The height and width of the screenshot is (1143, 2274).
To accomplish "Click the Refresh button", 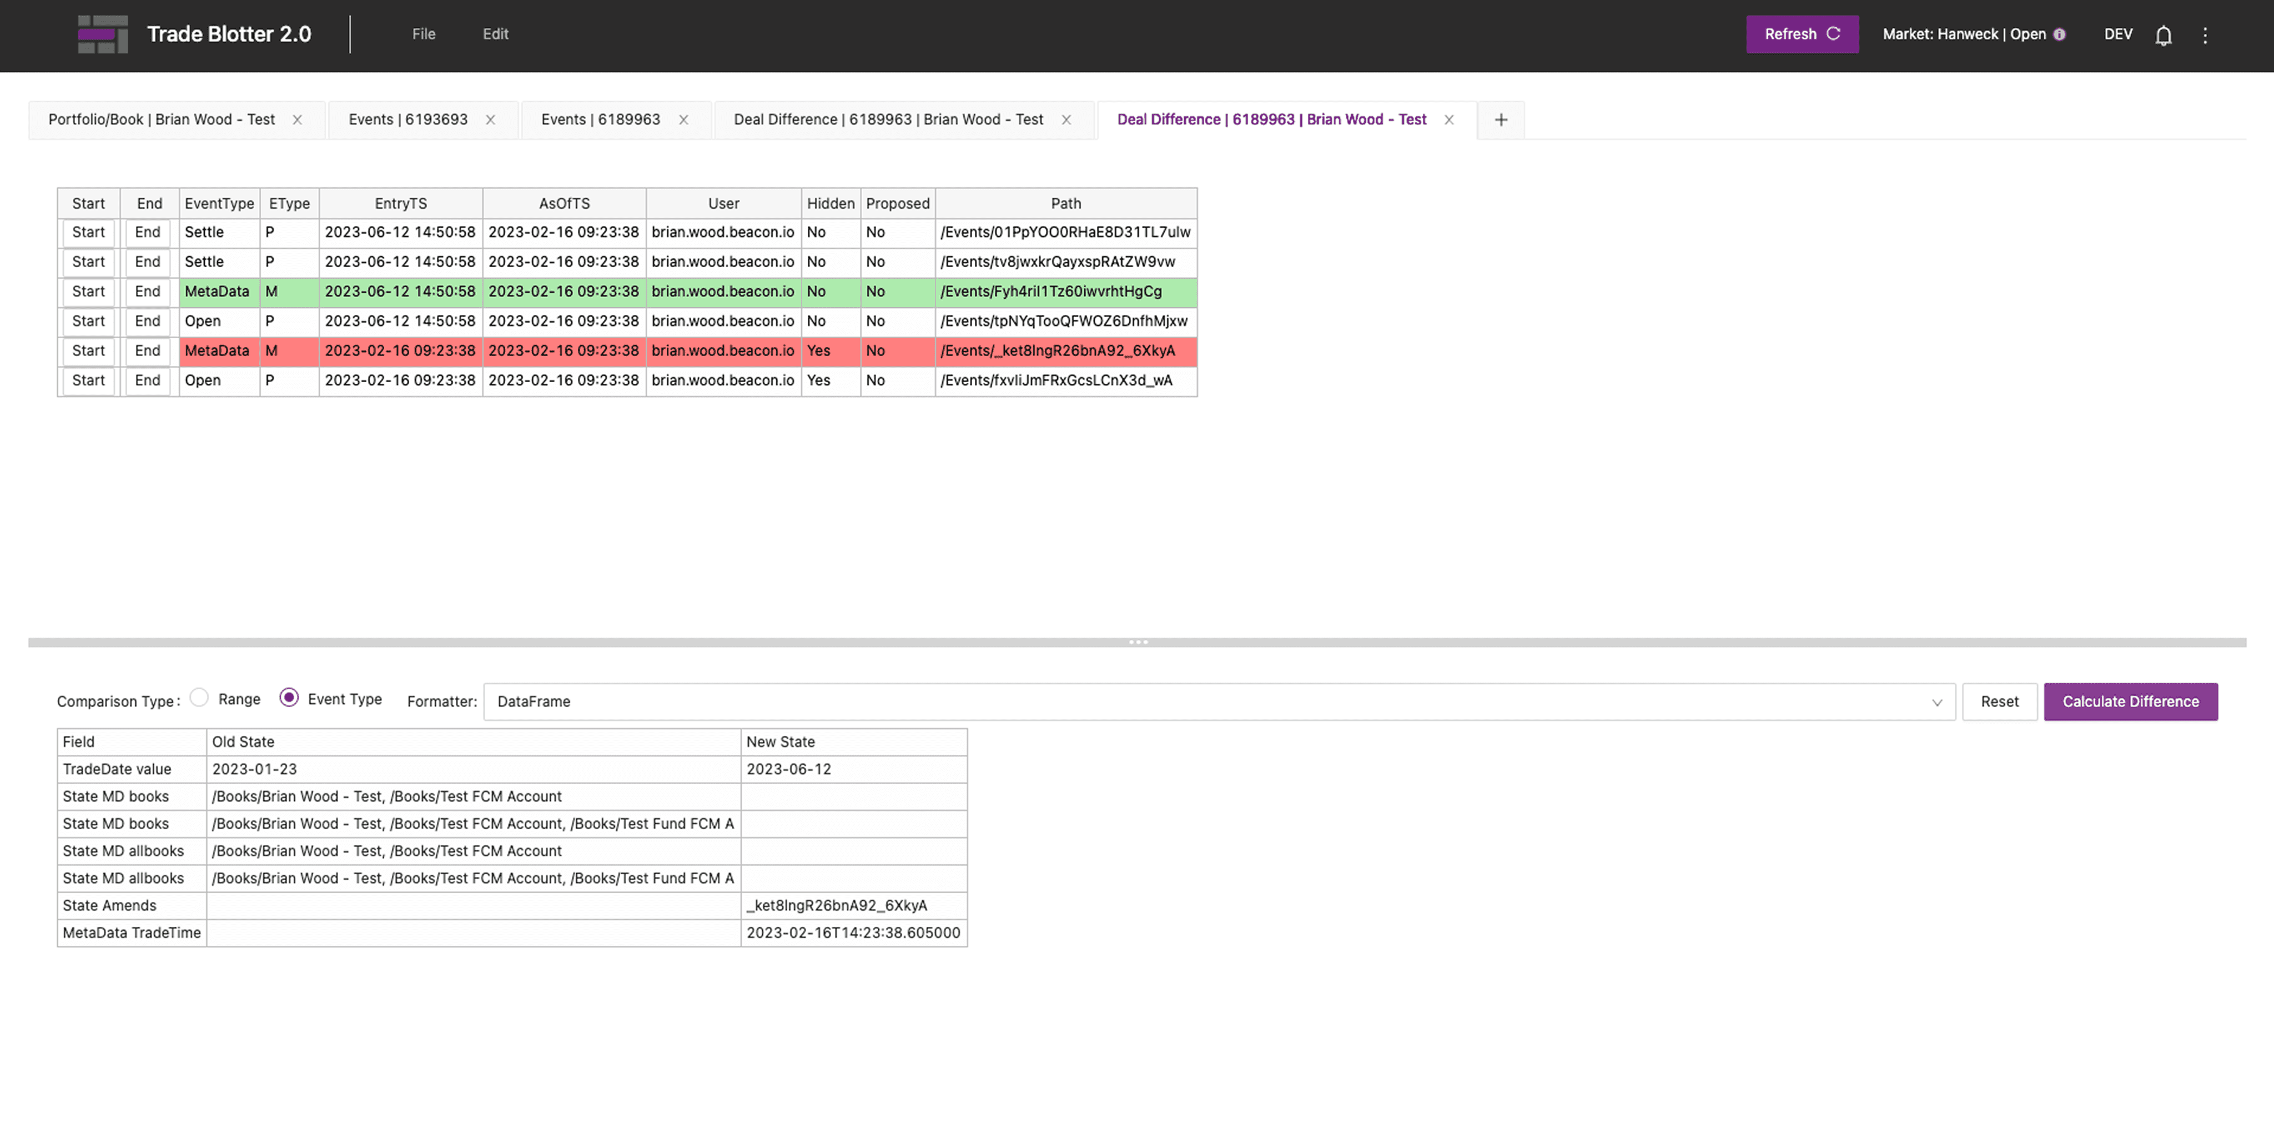I will click(1801, 34).
